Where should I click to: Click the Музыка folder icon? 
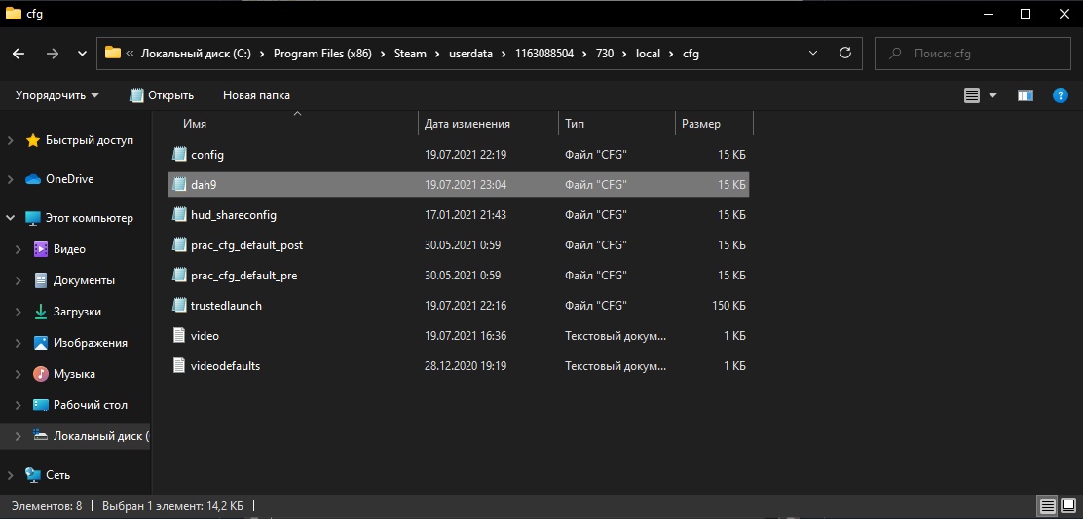click(x=41, y=374)
